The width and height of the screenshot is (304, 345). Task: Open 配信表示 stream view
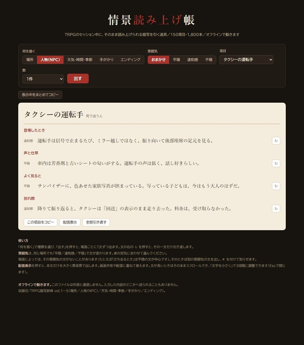click(70, 222)
